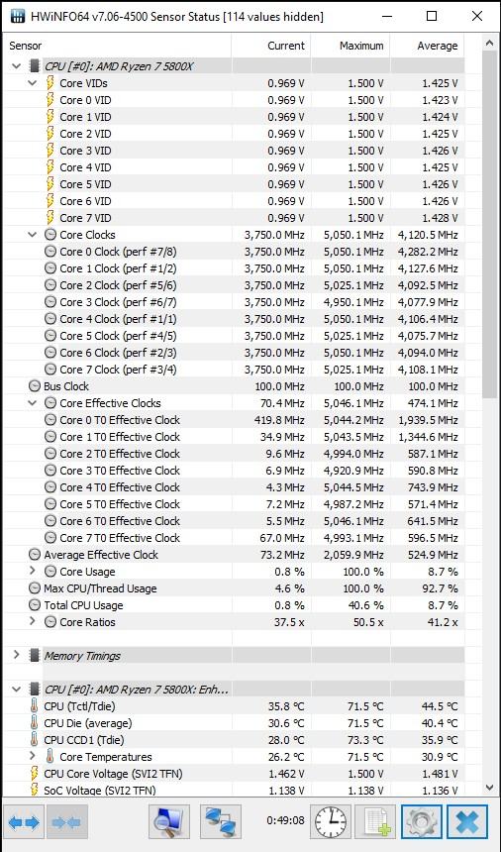Collapse the CPU [#0] AMD Ryzen 7 5800X group
The height and width of the screenshot is (852, 501).
16,66
